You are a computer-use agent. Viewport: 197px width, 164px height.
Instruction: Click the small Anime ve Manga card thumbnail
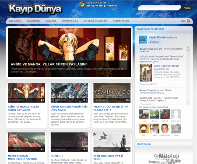(x=26, y=93)
